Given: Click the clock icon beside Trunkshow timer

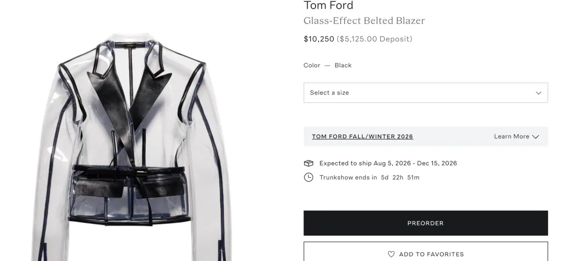Looking at the screenshot, I should click(x=308, y=177).
